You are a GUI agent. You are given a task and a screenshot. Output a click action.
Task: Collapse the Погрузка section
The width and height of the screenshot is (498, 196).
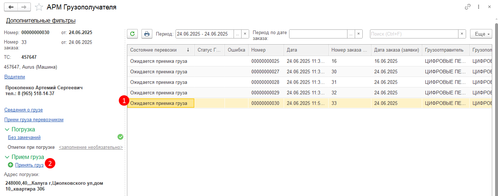coord(7,130)
